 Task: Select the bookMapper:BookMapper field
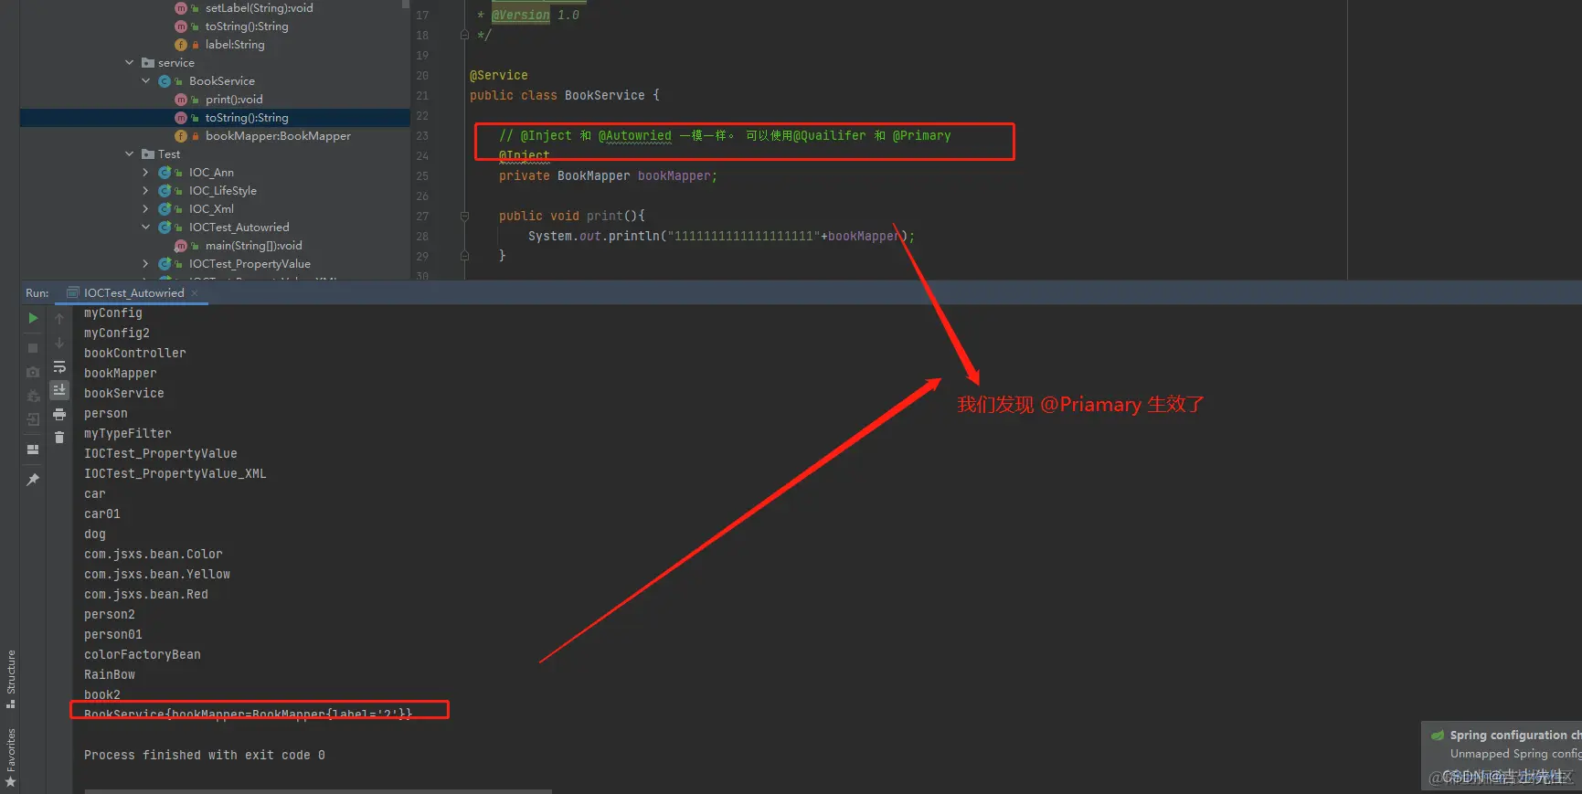coord(278,136)
